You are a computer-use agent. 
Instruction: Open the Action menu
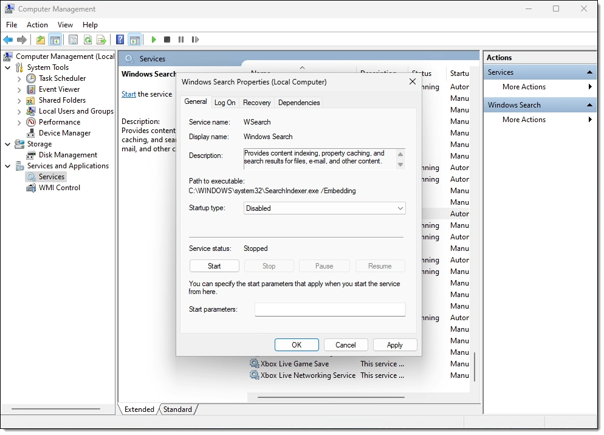click(x=37, y=25)
